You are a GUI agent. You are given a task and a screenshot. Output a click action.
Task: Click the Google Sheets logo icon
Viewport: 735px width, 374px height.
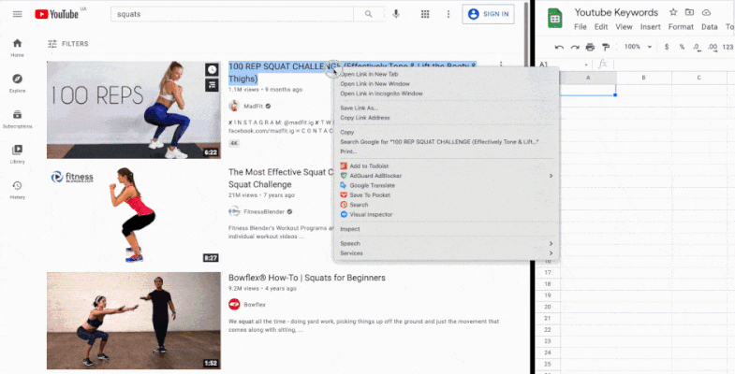click(x=555, y=19)
